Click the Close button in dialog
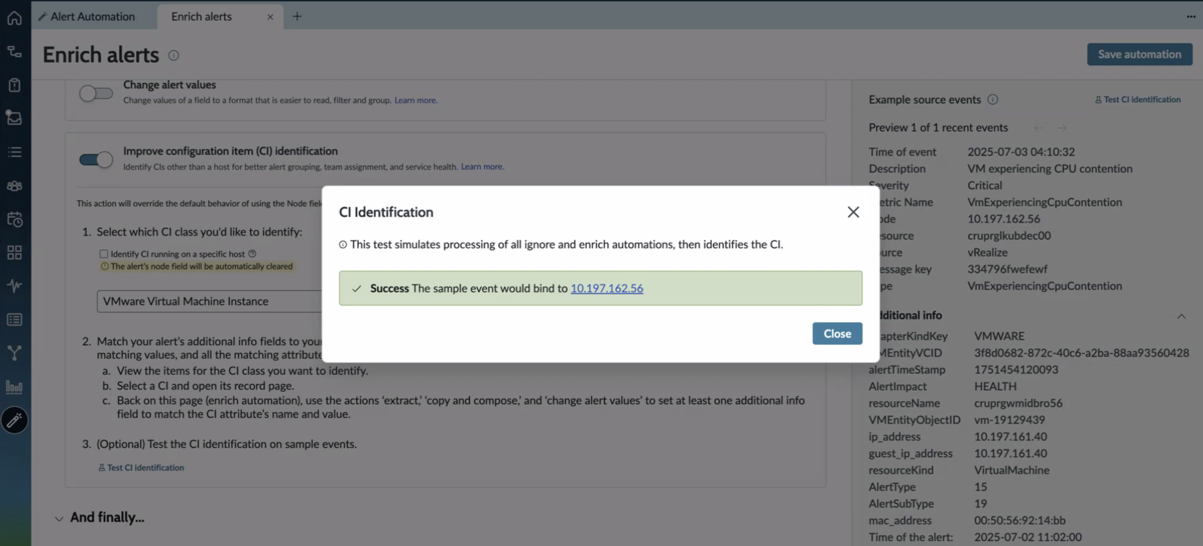 click(x=837, y=333)
